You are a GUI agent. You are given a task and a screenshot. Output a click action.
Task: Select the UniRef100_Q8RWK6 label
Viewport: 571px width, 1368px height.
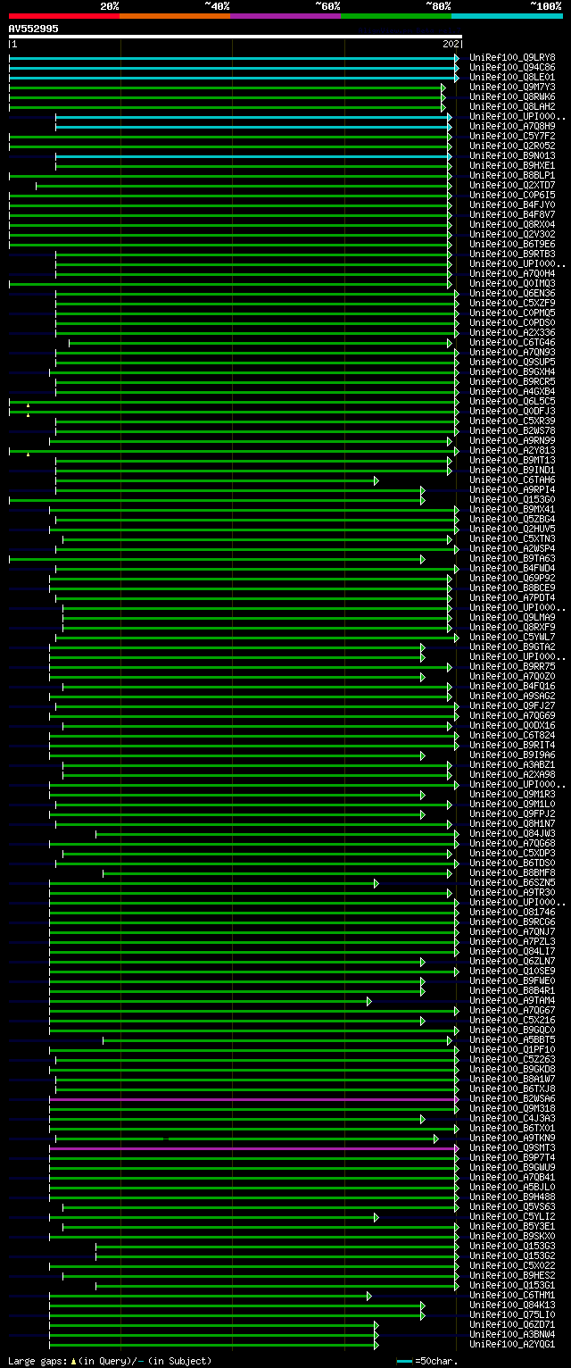pyautogui.click(x=512, y=96)
